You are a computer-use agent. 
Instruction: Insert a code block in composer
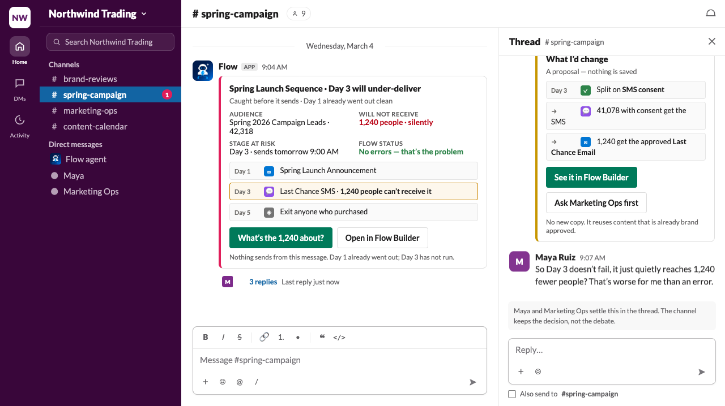pos(339,337)
